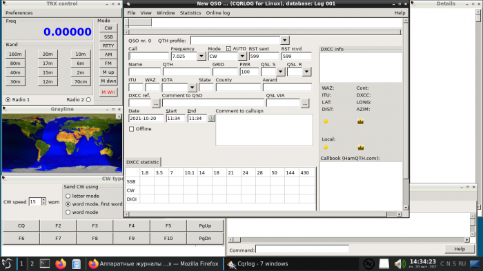Click the crown icon under AZIM
Image resolution: width=483 pixels, height=271 pixels.
360,121
